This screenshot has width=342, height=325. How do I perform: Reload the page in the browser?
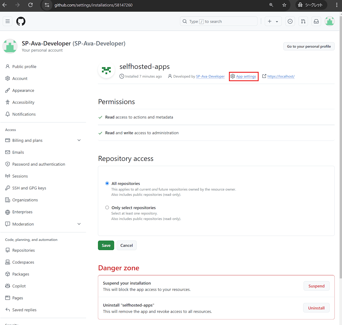pyautogui.click(x=30, y=5)
